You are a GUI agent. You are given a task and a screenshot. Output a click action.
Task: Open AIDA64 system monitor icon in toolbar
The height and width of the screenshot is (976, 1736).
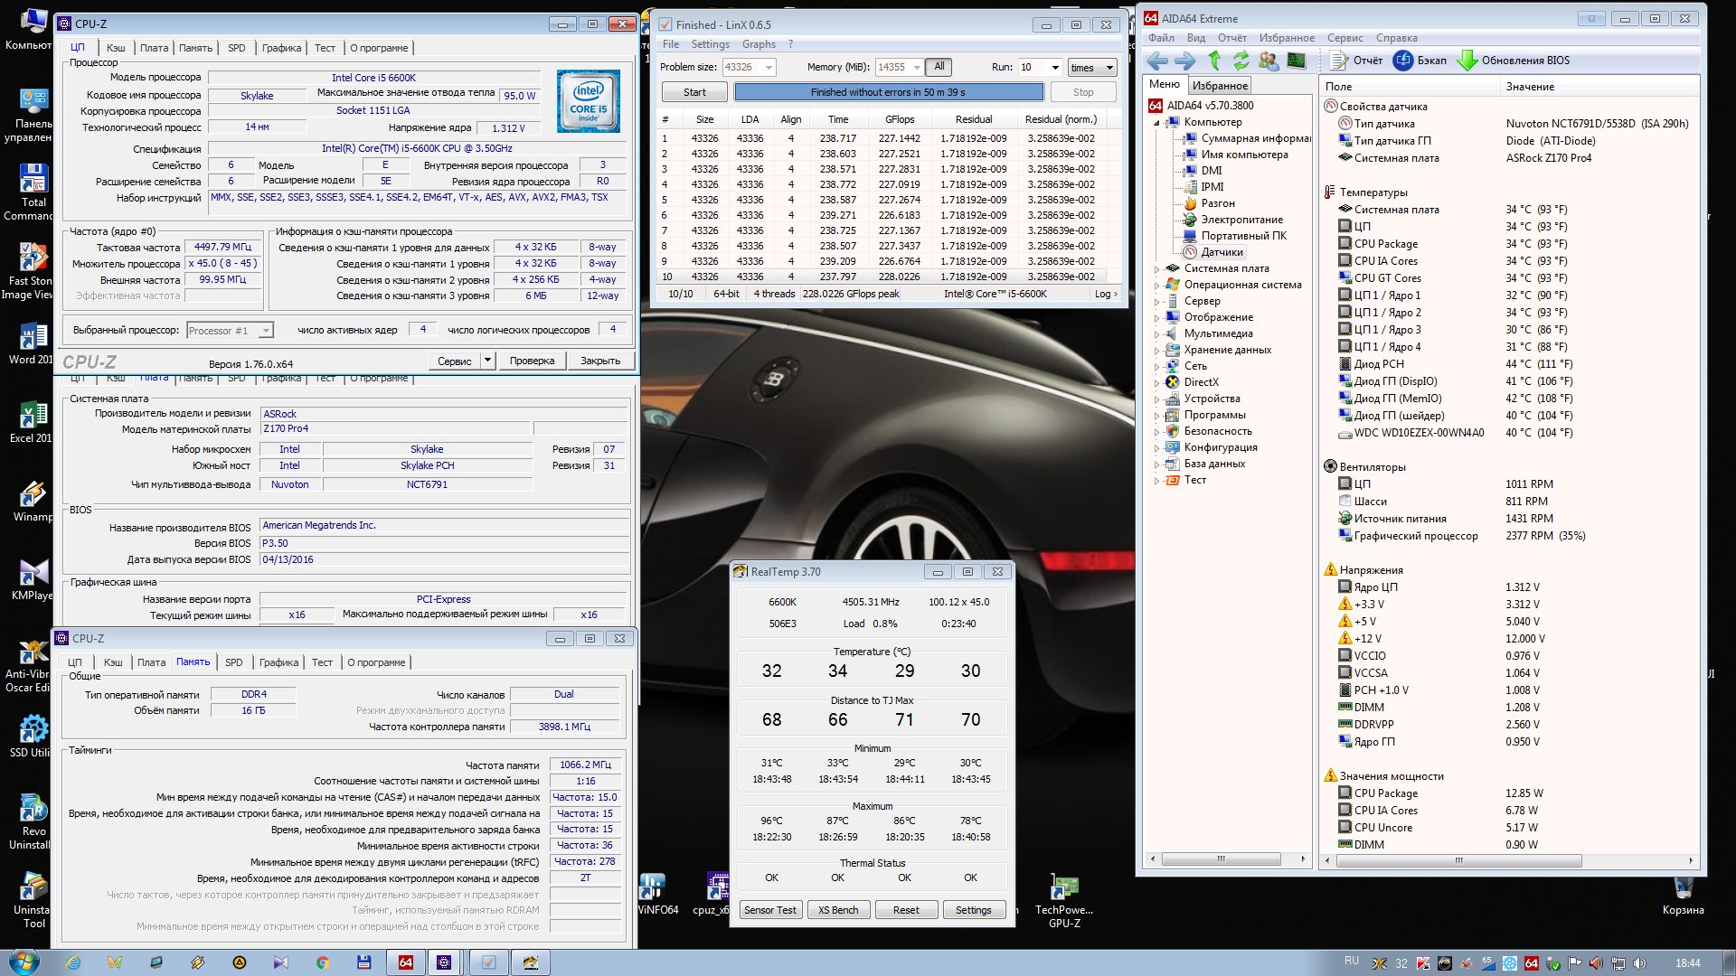pos(1297,61)
